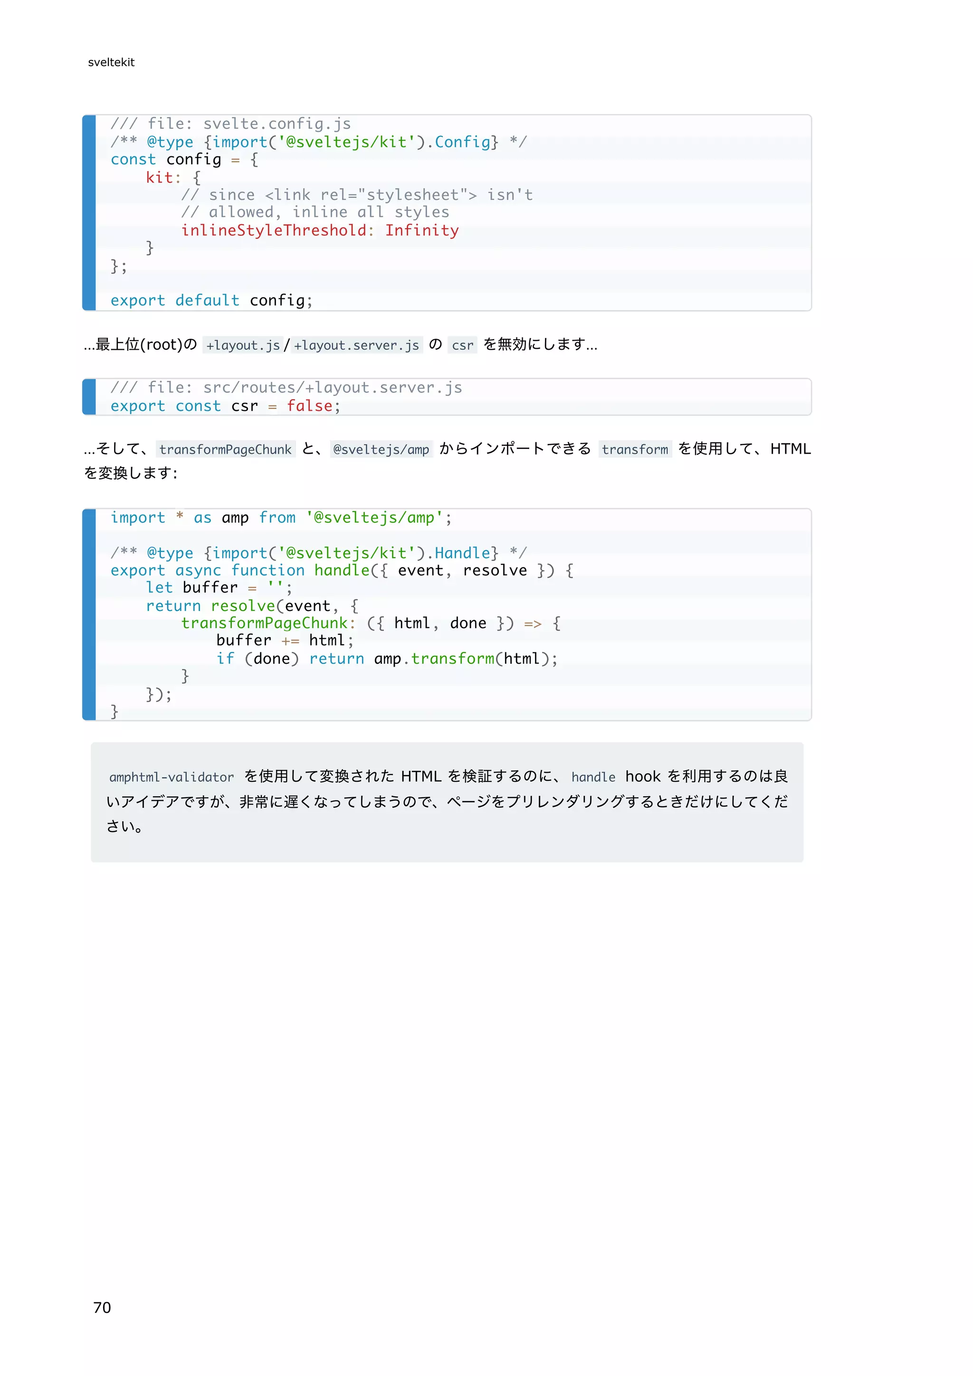Screen dimensions: 973x1376
Task: Click the 'inlineStyleThreshold: Infinity' code line
Action: (x=320, y=230)
